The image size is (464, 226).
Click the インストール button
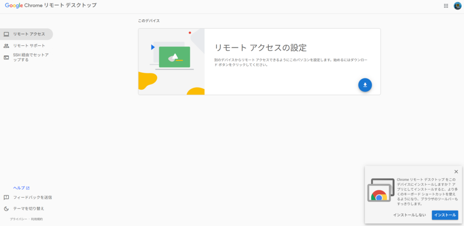[x=445, y=215]
